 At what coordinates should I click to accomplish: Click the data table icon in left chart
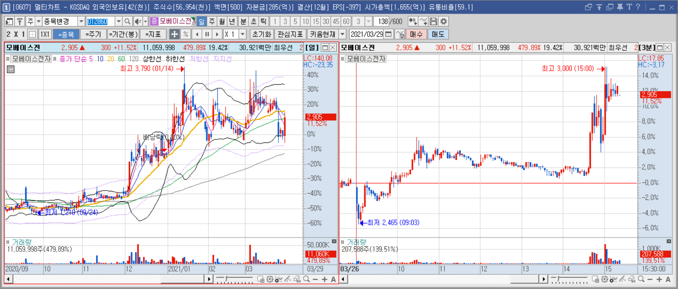pyautogui.click(x=11, y=69)
